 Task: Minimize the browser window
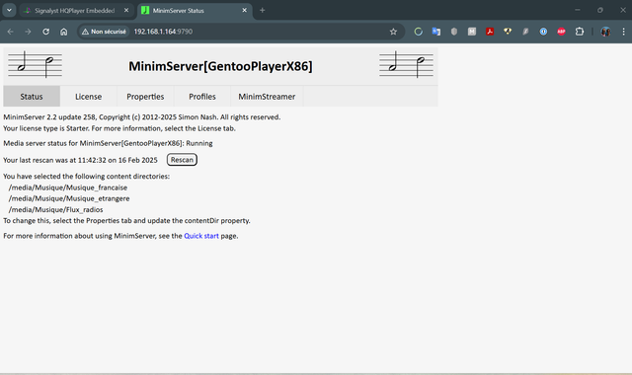coord(577,10)
